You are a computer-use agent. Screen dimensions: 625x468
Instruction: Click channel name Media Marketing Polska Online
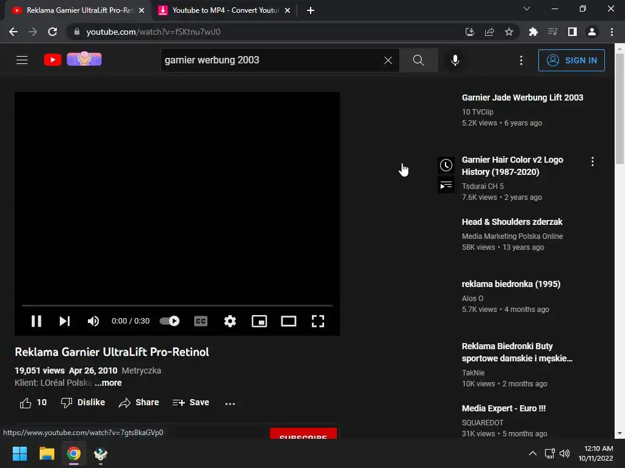point(512,236)
